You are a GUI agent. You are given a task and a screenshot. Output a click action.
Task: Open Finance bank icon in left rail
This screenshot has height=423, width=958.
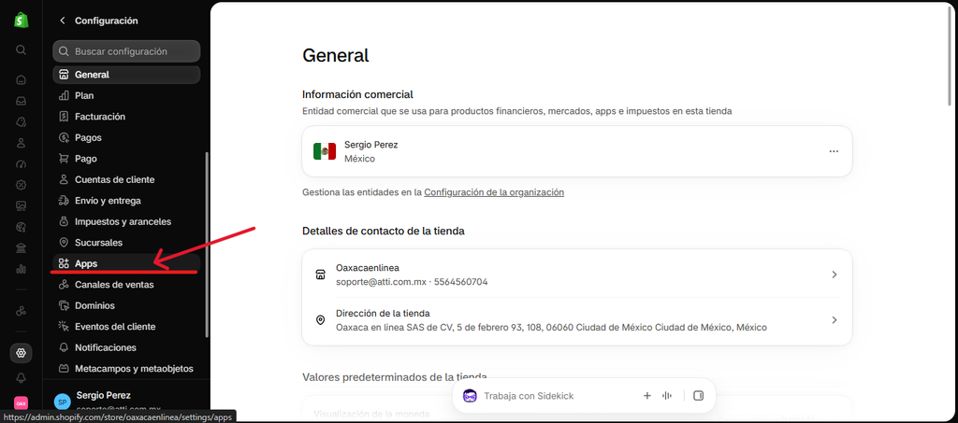[22, 247]
